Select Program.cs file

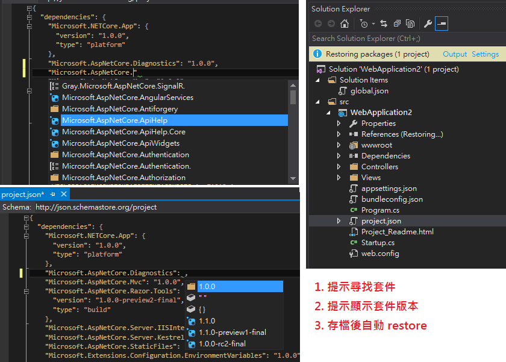(380, 210)
